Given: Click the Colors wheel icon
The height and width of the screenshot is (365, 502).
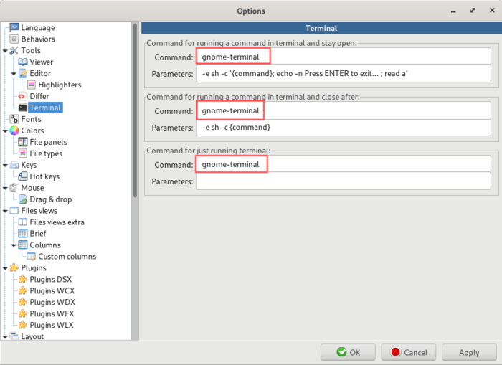Looking at the screenshot, I should tap(14, 131).
